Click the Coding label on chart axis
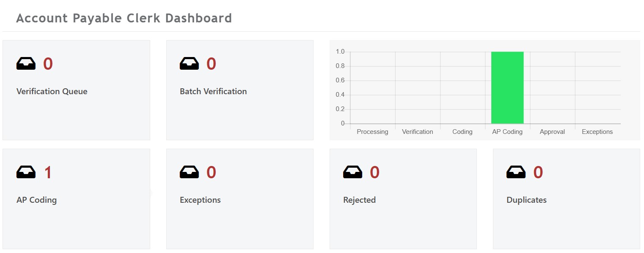The width and height of the screenshot is (644, 253). (462, 132)
